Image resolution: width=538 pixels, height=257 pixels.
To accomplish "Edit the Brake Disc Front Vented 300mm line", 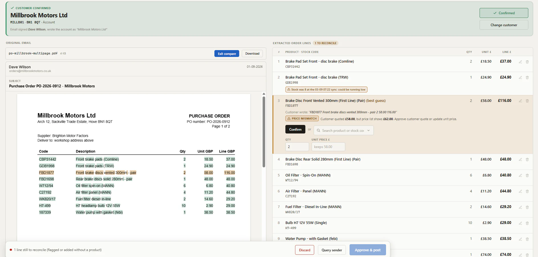I will 520,101.
